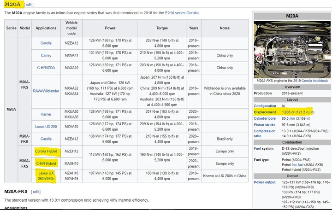
Task: Select the Torque column header
Action: 162,28
